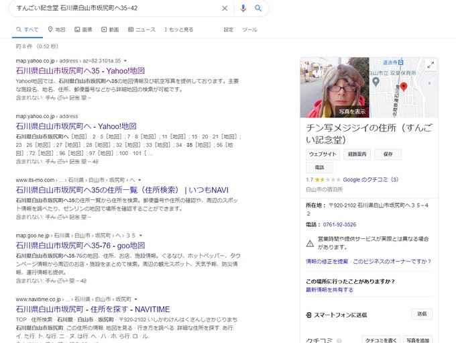456x343 pixels.
Task: Click 最新情報を共有する link
Action: click(x=329, y=290)
